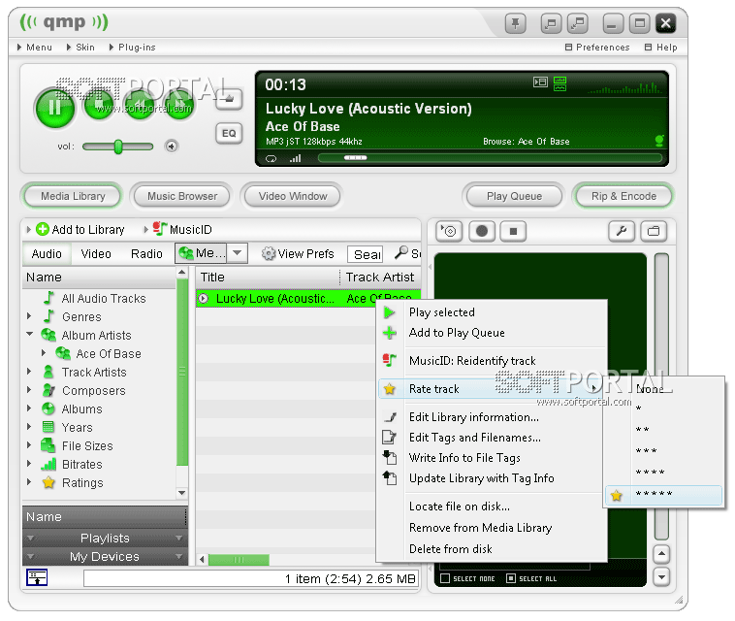This screenshot has width=735, height=621.
Task: Click the pin always-on-top button
Action: [x=515, y=23]
